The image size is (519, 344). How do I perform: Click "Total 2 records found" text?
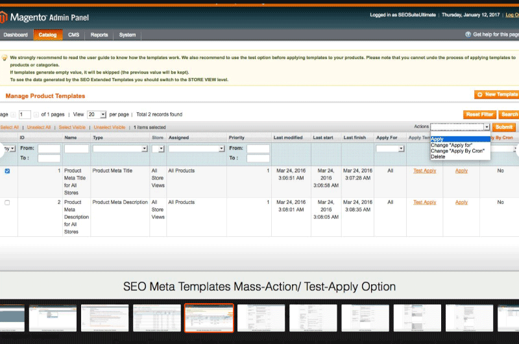tap(159, 114)
